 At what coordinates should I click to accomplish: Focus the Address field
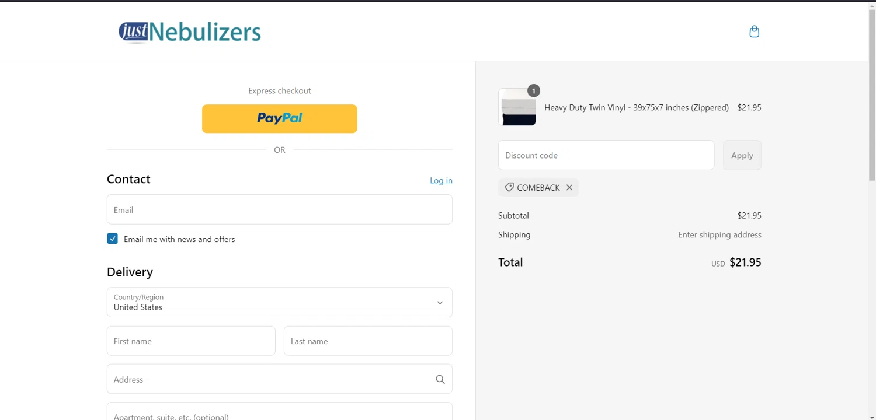pyautogui.click(x=280, y=379)
